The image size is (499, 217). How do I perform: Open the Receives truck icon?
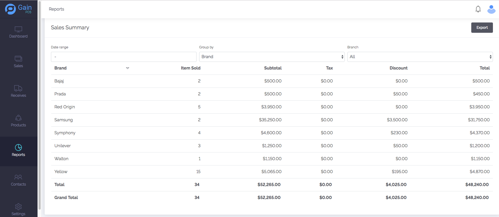[x=18, y=88]
